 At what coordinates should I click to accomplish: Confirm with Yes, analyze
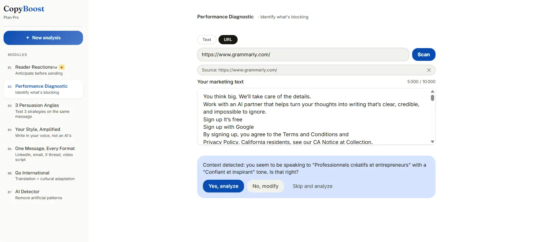click(x=223, y=186)
